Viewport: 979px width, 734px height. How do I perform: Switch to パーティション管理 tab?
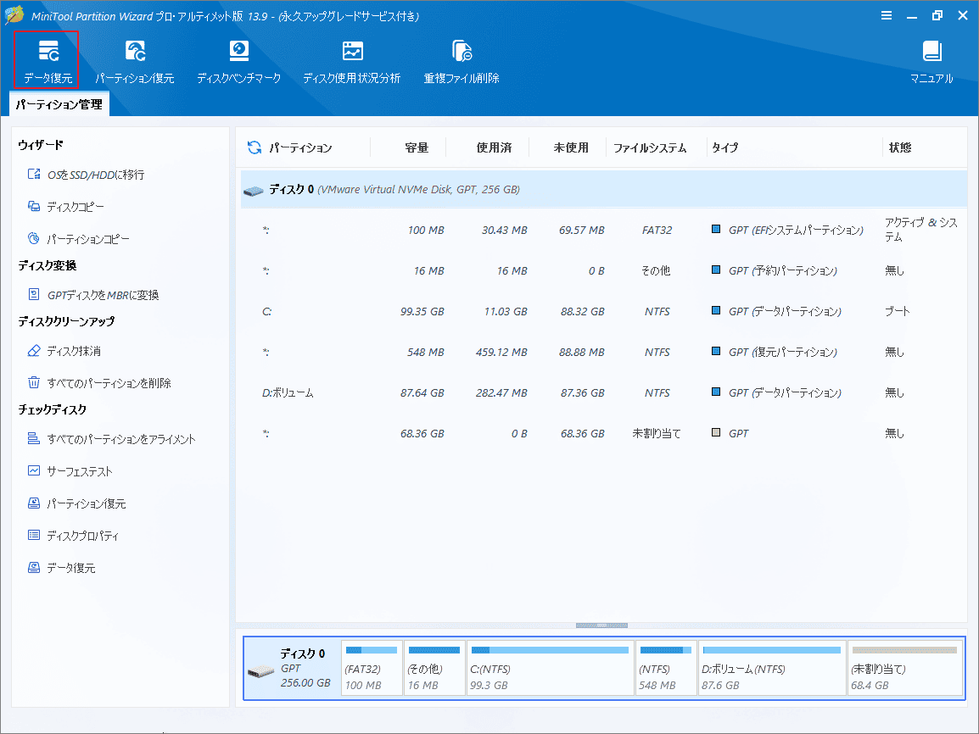[x=59, y=104]
